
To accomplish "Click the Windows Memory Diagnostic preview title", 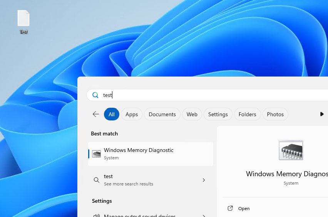I will pos(287,174).
